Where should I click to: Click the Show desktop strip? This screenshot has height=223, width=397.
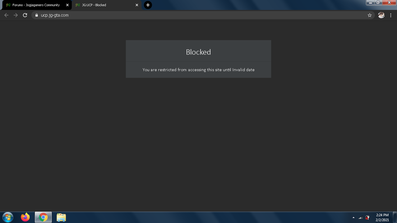(x=395, y=217)
